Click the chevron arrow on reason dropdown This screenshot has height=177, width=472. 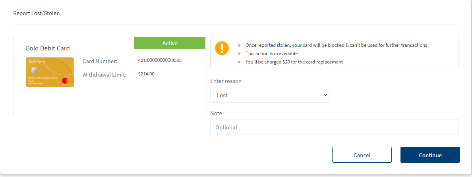pyautogui.click(x=325, y=95)
